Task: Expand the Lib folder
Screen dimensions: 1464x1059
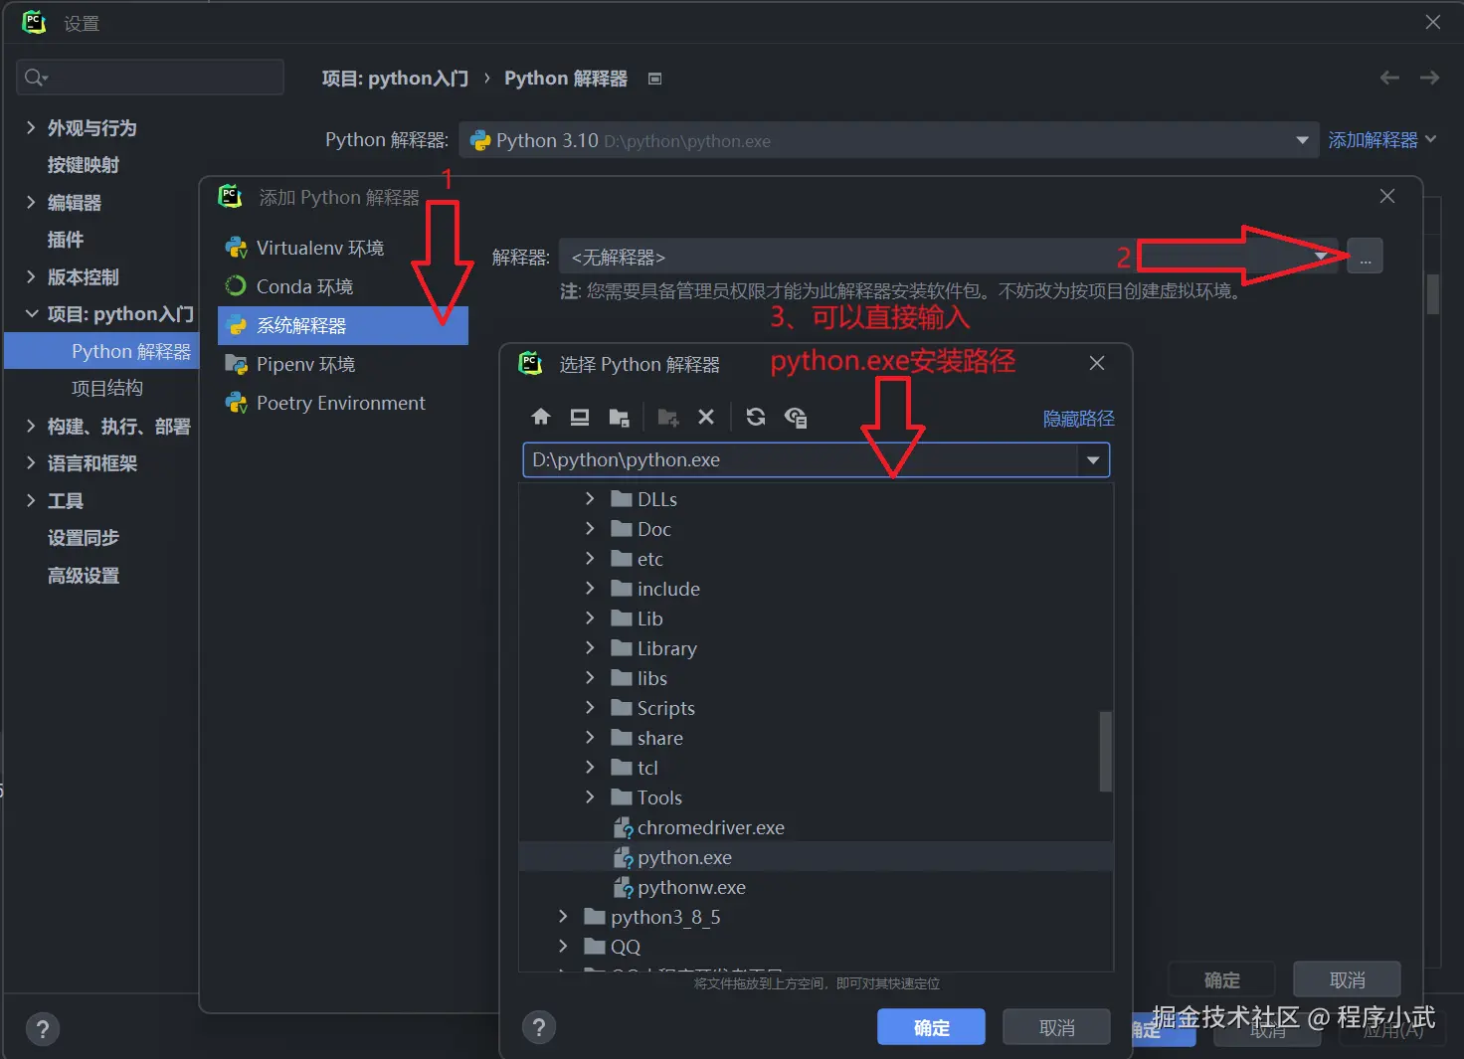Action: point(590,618)
